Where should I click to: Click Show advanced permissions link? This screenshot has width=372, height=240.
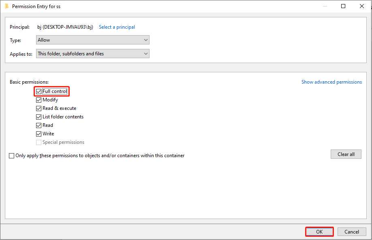pos(331,82)
